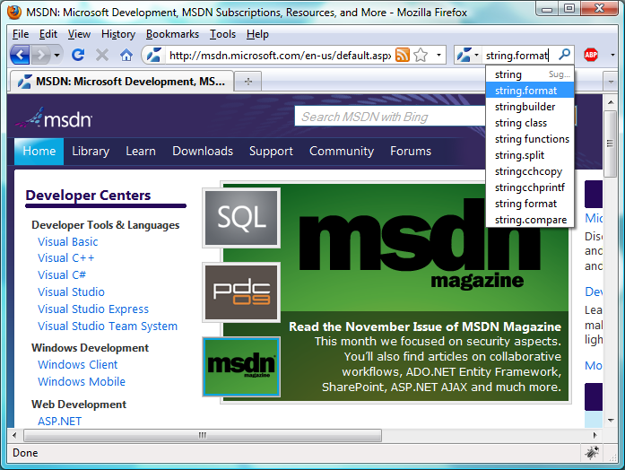Click the RSS feed icon
Screen dimensions: 625x470
(403, 55)
